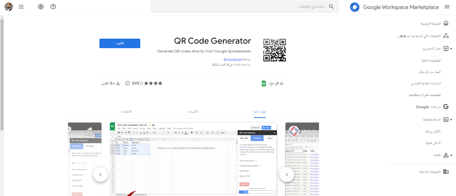Click the star rating 595
This screenshot has height=196, width=456.
click(x=147, y=83)
